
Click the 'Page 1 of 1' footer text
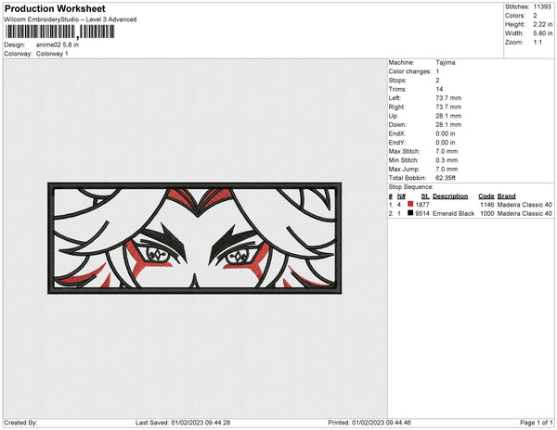536,423
